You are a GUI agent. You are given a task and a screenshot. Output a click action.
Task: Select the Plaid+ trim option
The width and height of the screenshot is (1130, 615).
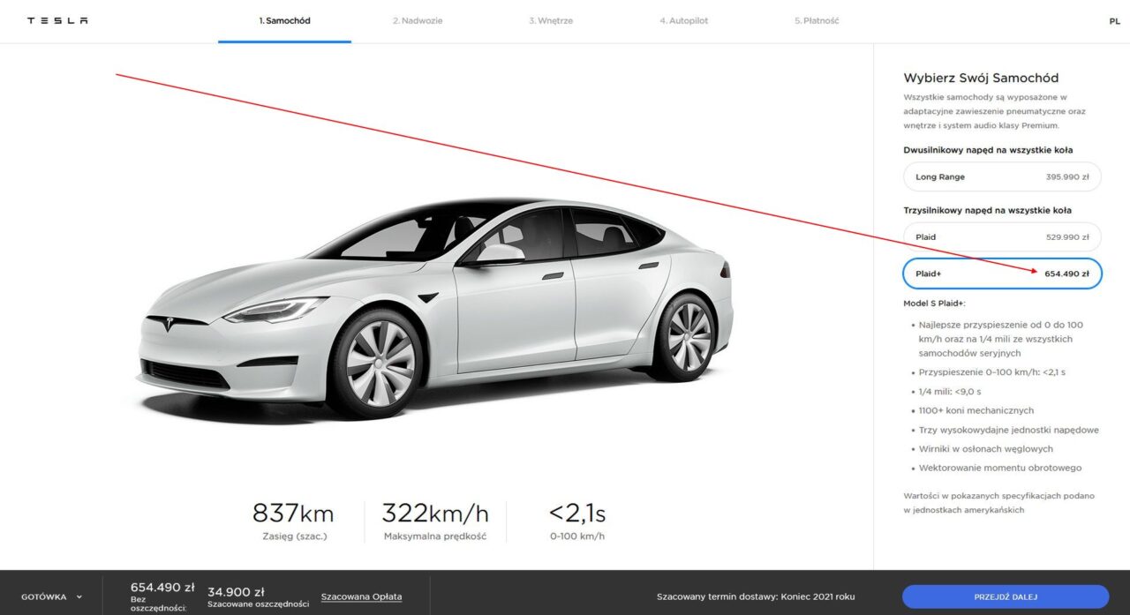[x=1002, y=274]
